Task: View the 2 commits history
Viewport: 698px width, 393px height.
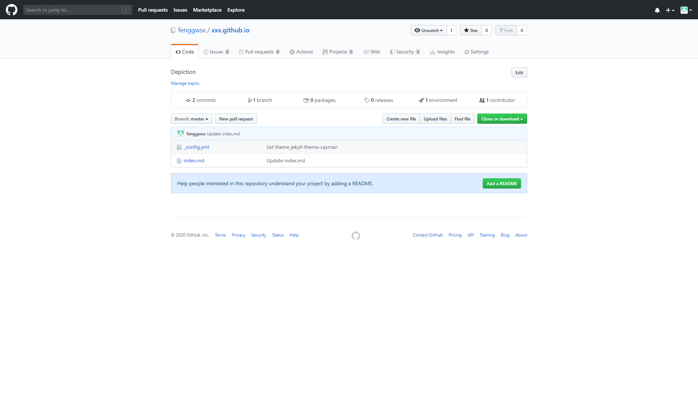Action: click(x=201, y=100)
